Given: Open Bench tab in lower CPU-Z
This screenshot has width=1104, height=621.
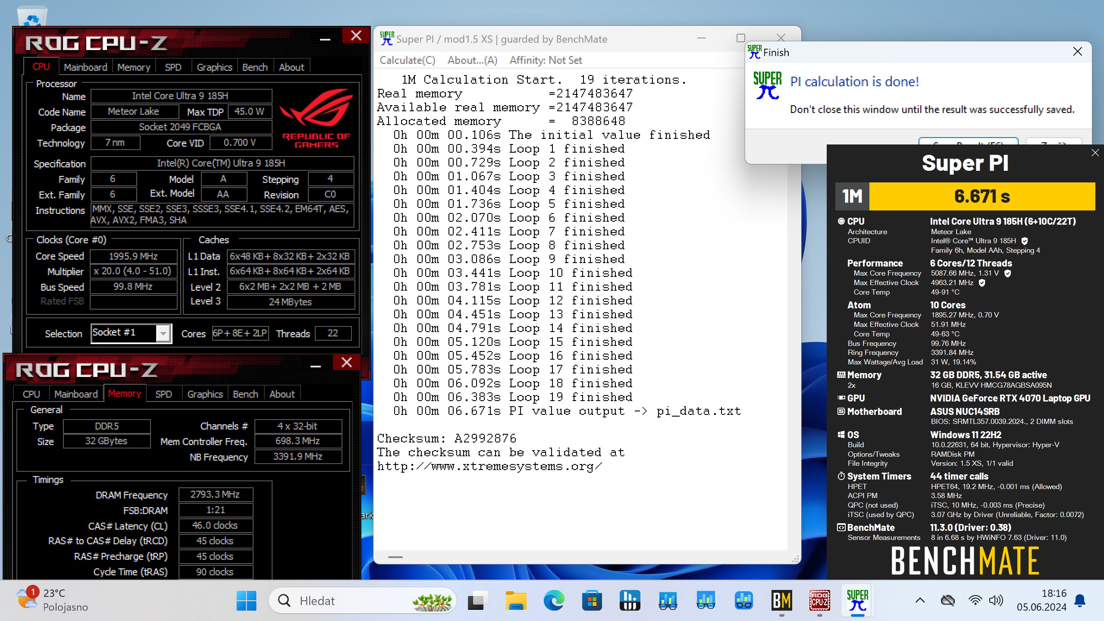Looking at the screenshot, I should pyautogui.click(x=245, y=394).
